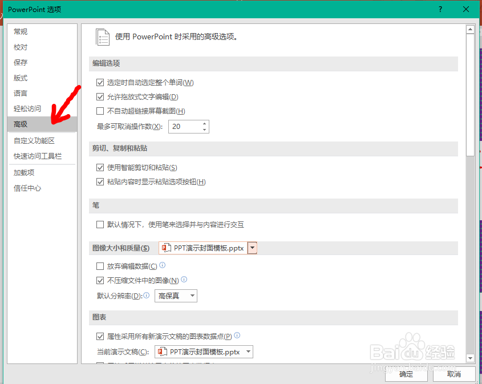This screenshot has height=384, width=482.
Task: Enable 放弃编辑数据 checkbox
Action: click(x=100, y=266)
